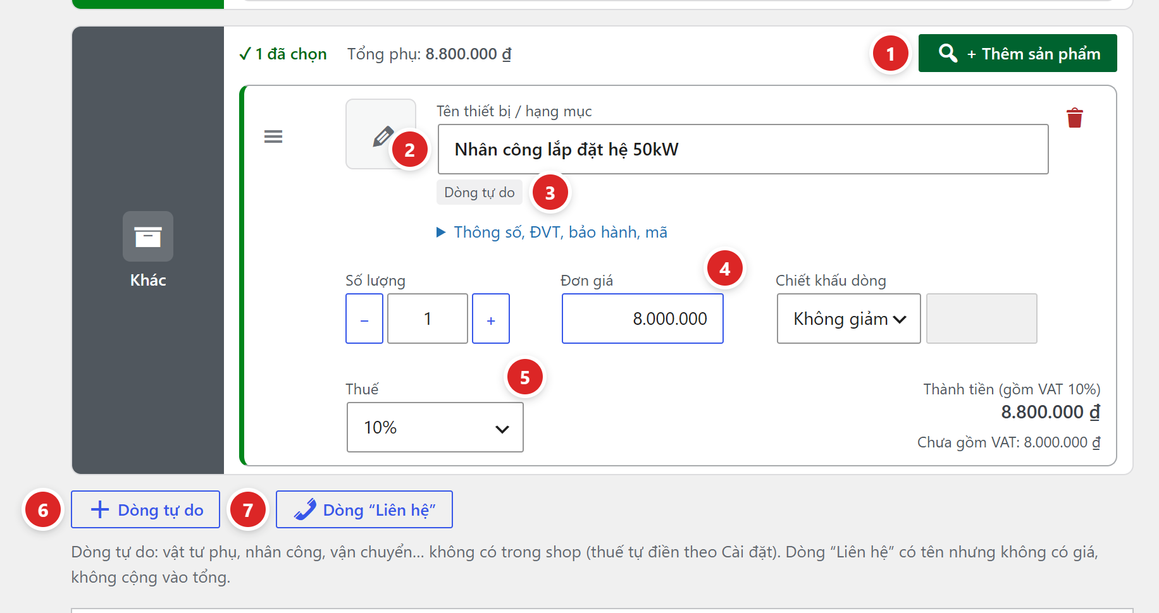Click the Số lượng quantity field

pos(428,319)
